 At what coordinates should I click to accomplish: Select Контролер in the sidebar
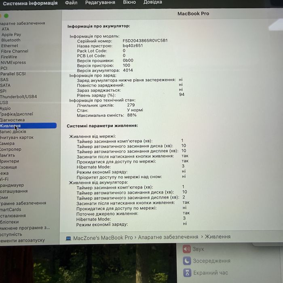(x=11, y=149)
